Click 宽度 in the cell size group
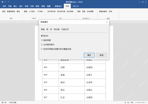148x104 pixels. point(84,12)
